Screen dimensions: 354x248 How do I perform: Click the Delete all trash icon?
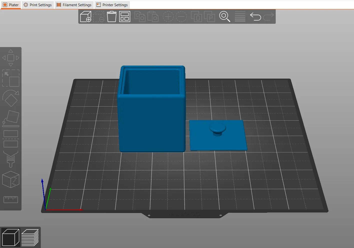(x=112, y=17)
